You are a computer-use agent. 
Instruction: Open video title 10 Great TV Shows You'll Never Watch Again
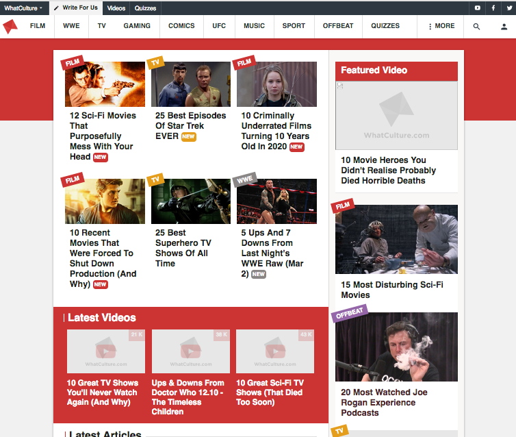click(103, 392)
